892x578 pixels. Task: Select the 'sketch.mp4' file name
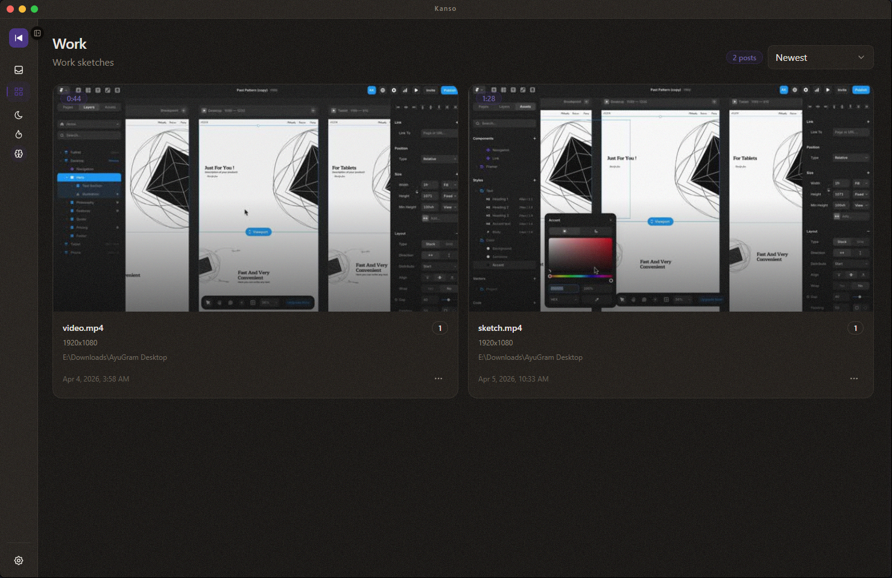click(x=500, y=328)
